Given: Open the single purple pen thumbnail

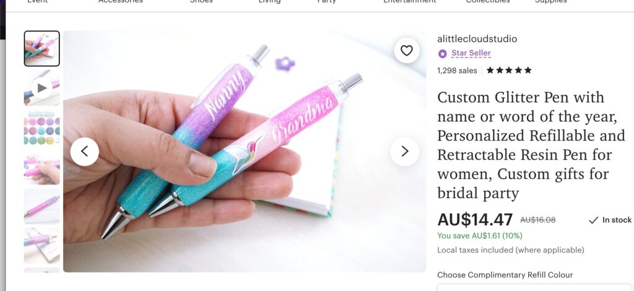Looking at the screenshot, I should click(x=41, y=206).
